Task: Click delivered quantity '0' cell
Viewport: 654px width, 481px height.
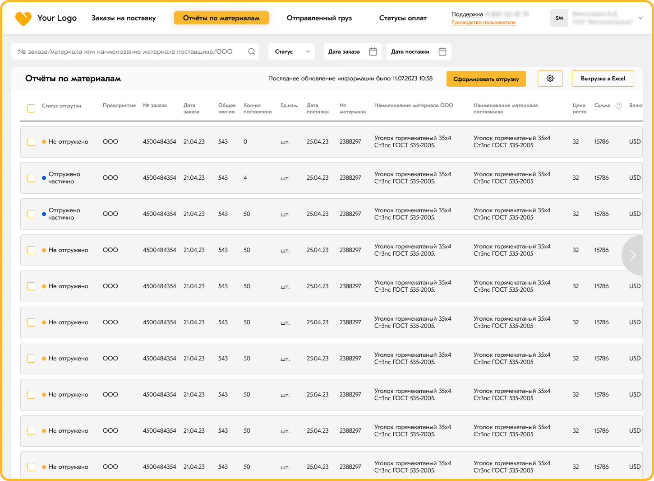Action: point(245,142)
